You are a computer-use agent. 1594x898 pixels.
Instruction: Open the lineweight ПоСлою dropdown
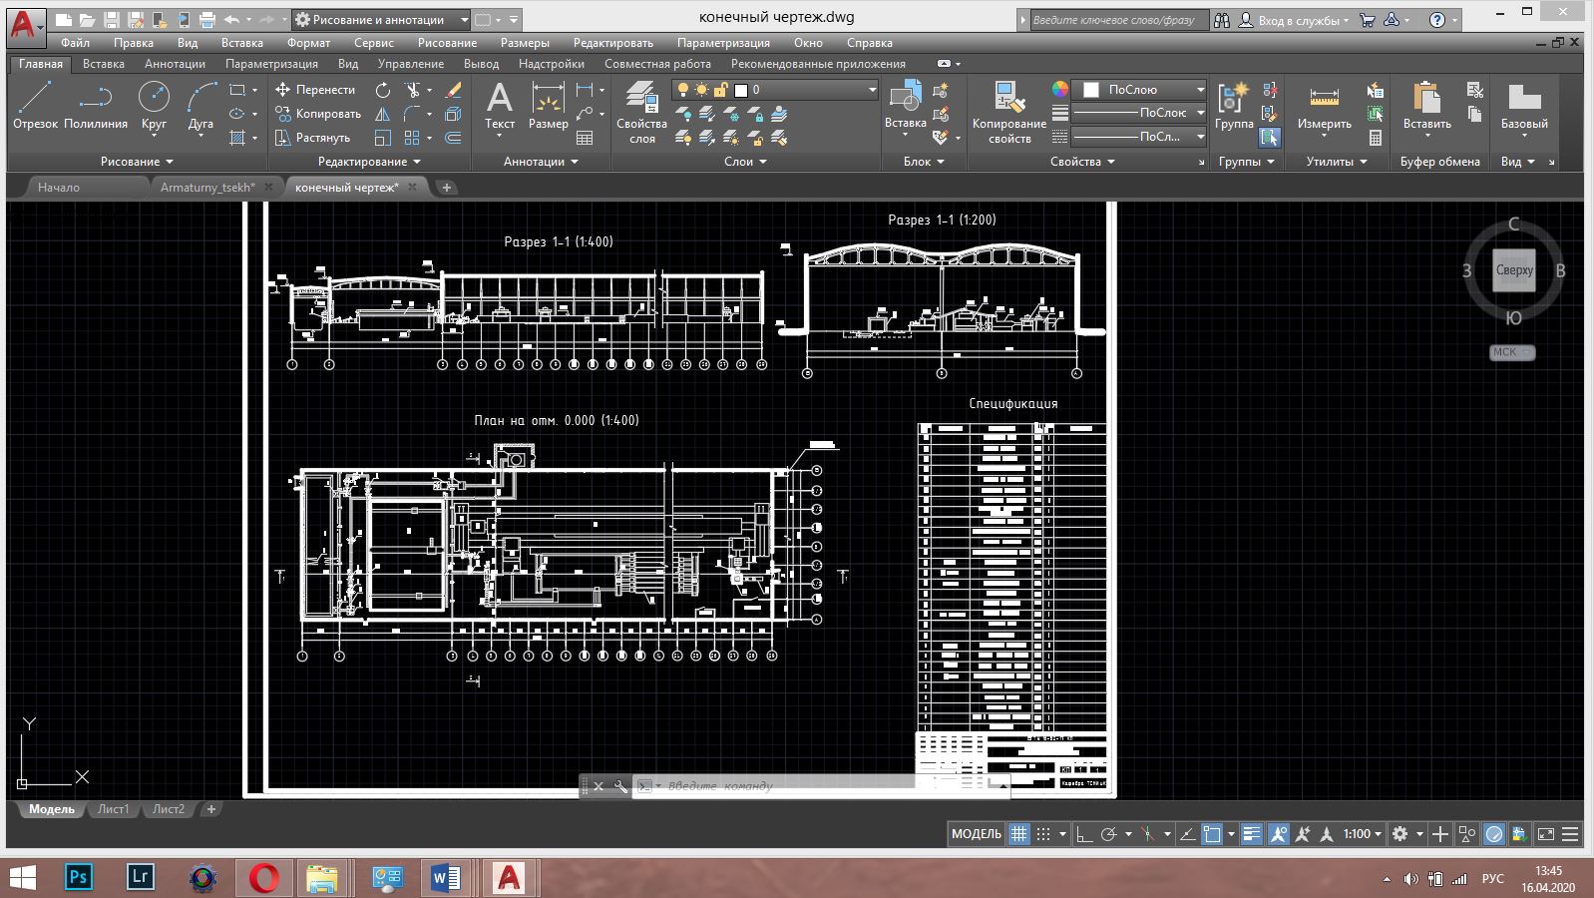point(1139,113)
